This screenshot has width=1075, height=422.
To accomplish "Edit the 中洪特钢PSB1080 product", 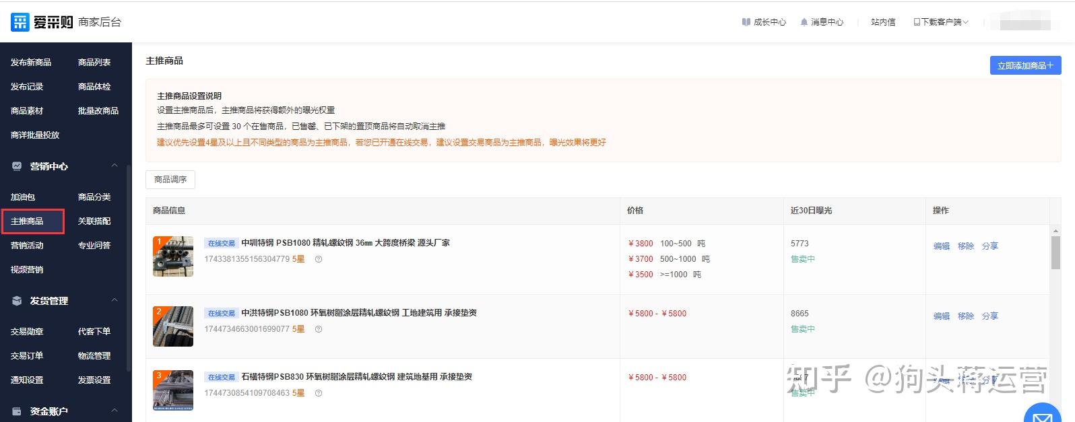I will point(942,316).
